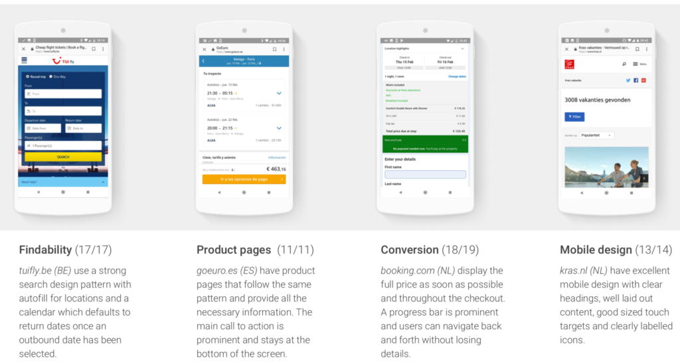Click the First name input field

[425, 174]
